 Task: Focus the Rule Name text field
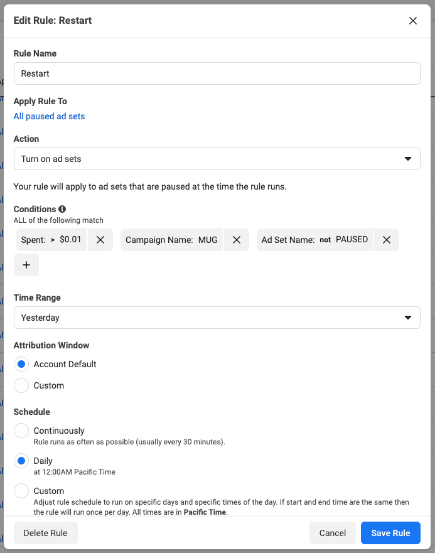pos(217,73)
